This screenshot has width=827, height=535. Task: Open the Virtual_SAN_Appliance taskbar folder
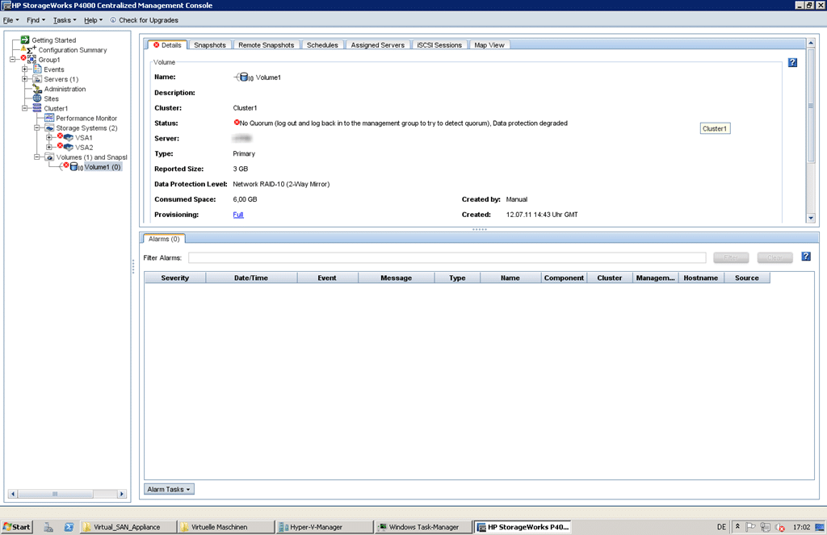pyautogui.click(x=127, y=527)
